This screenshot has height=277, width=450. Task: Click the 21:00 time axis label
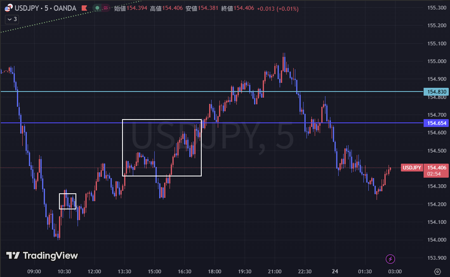[x=275, y=271]
